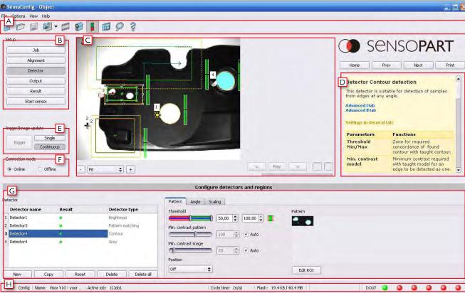Toggle Auto for Min. contrast image
This screenshot has width=465, height=293.
(x=246, y=250)
